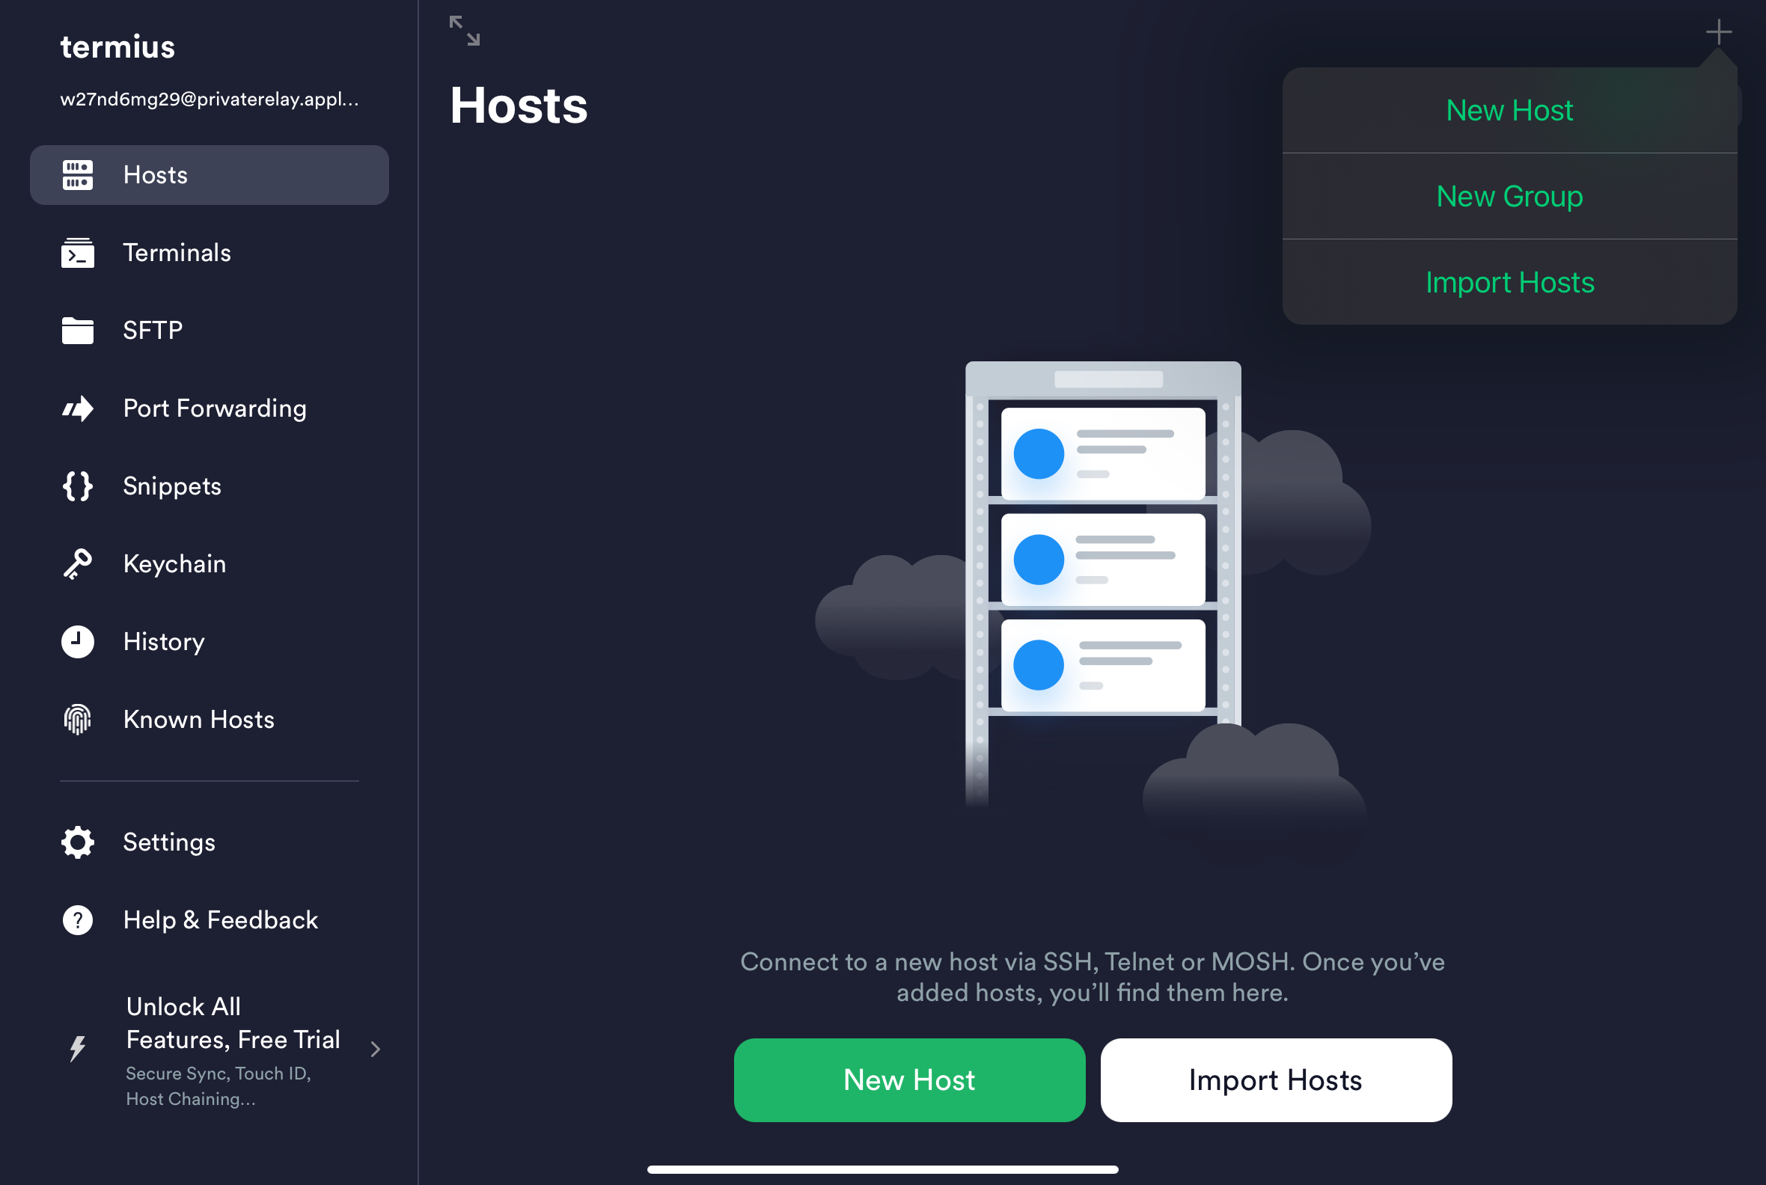Image resolution: width=1766 pixels, height=1185 pixels.
Task: Click the Settings gear icon
Action: (77, 842)
